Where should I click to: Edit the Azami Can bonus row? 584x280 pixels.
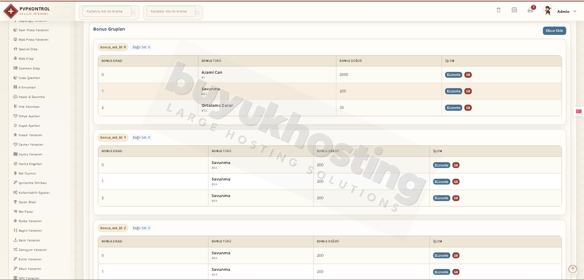pyautogui.click(x=454, y=75)
